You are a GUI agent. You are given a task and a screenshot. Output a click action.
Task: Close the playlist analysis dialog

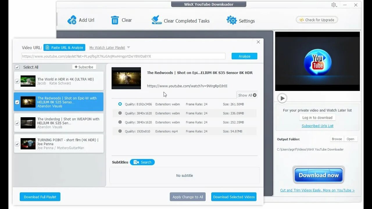[x=258, y=42]
